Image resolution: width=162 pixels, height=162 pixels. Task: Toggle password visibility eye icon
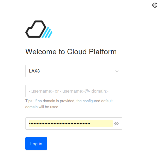(x=116, y=123)
